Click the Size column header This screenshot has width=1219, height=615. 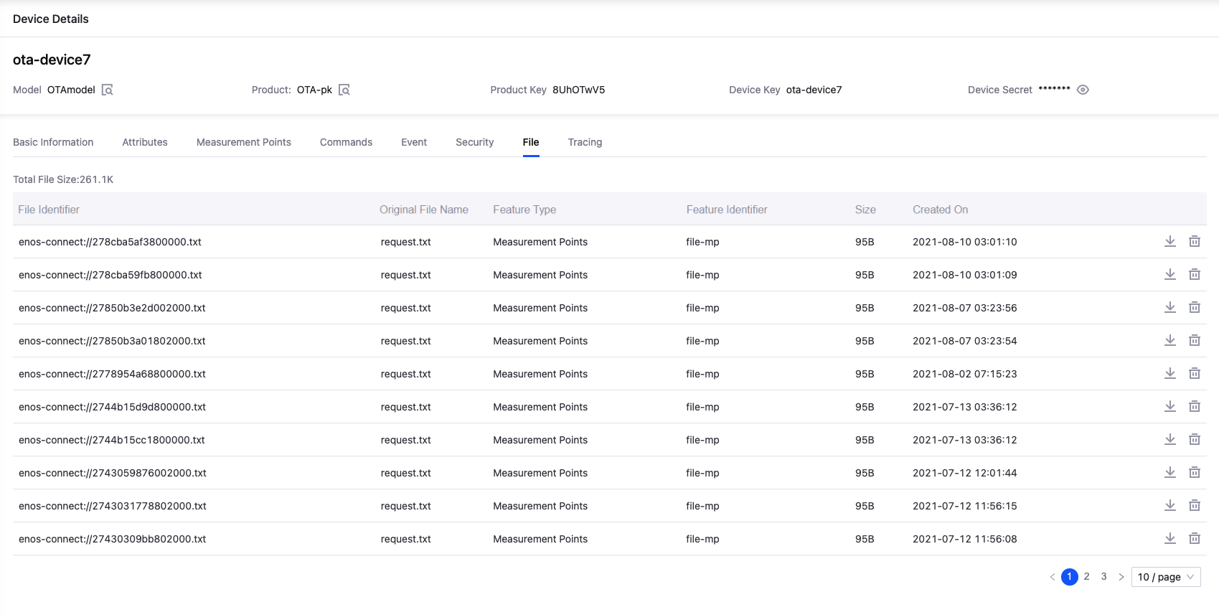click(865, 210)
